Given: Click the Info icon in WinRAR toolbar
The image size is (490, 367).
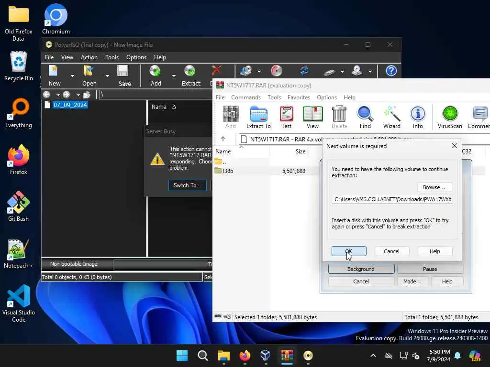Looking at the screenshot, I should coord(418,118).
